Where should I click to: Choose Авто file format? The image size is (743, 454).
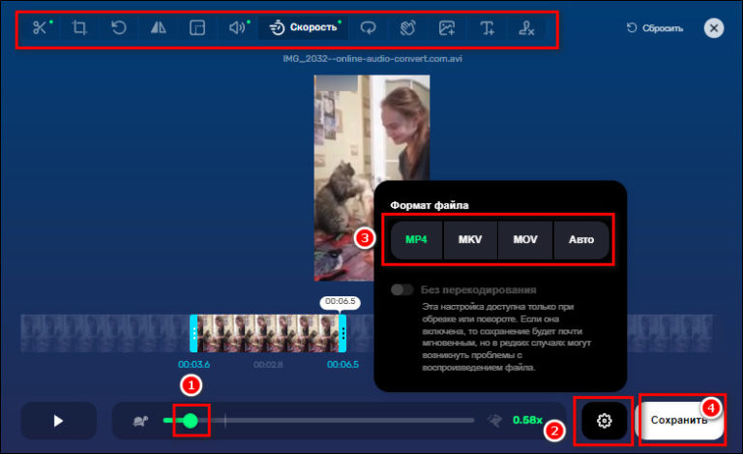[x=581, y=240]
